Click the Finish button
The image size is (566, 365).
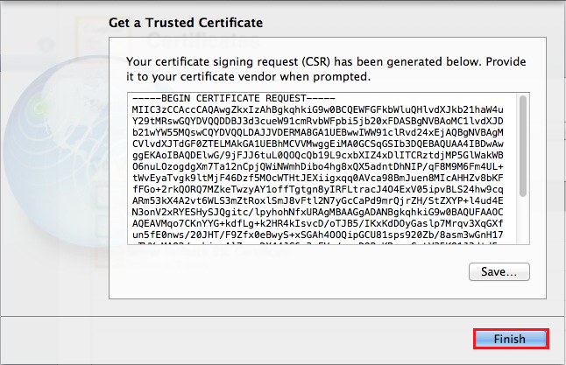[x=511, y=339]
